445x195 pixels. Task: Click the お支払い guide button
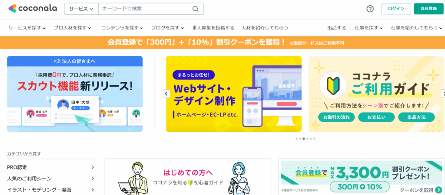pyautogui.click(x=376, y=117)
